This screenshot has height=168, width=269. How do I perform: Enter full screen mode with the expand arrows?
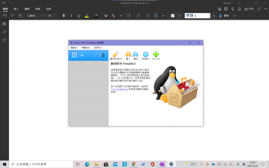click(x=259, y=9)
